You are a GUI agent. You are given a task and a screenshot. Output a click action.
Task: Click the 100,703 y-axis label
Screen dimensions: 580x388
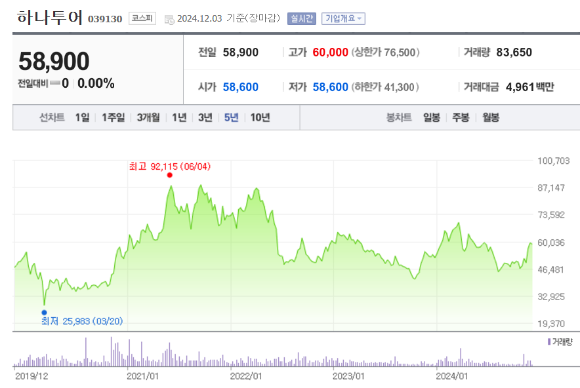[x=553, y=161]
